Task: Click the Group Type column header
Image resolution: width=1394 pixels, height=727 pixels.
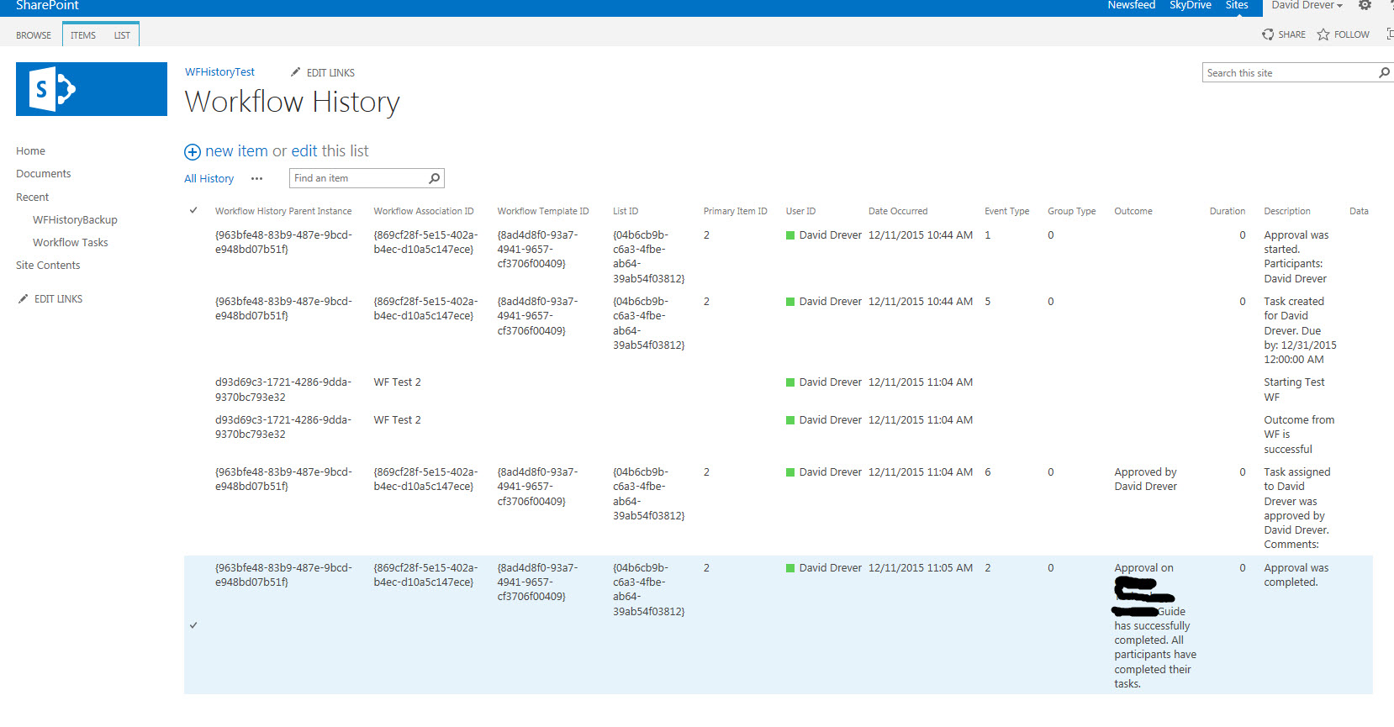Action: pos(1071,211)
